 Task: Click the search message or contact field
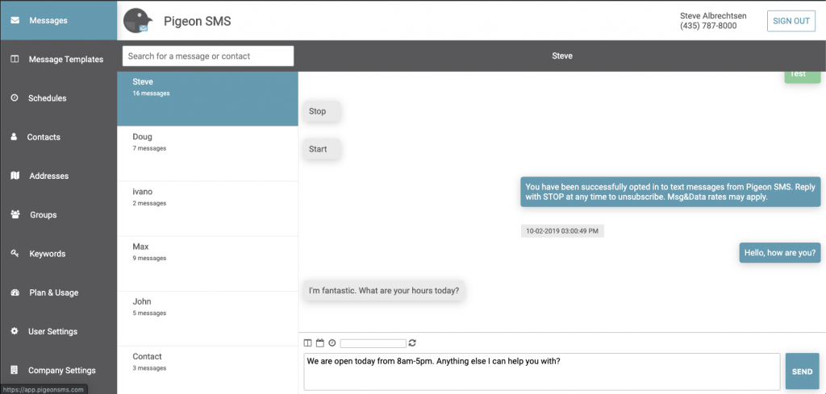(208, 56)
